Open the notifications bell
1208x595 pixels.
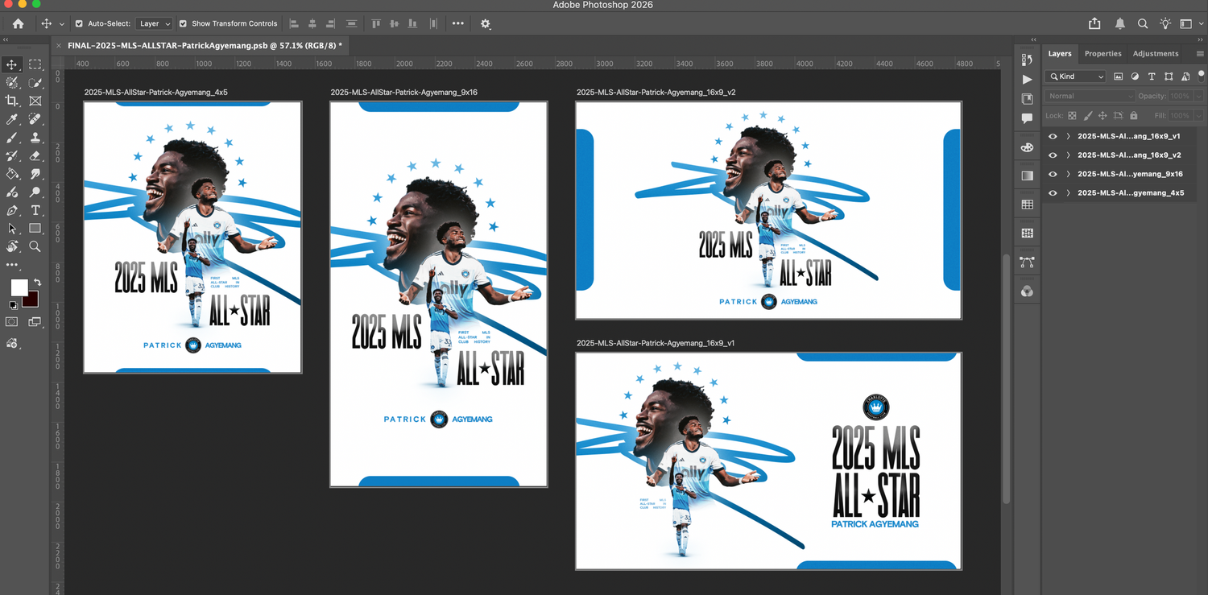(1120, 24)
